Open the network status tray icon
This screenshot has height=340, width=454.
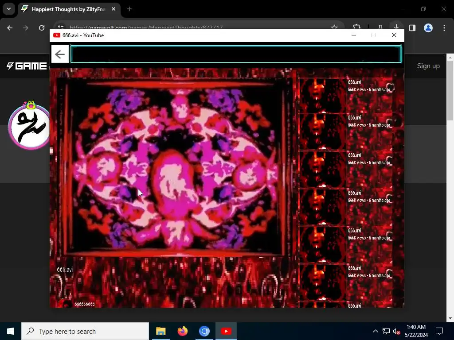pyautogui.click(x=386, y=331)
